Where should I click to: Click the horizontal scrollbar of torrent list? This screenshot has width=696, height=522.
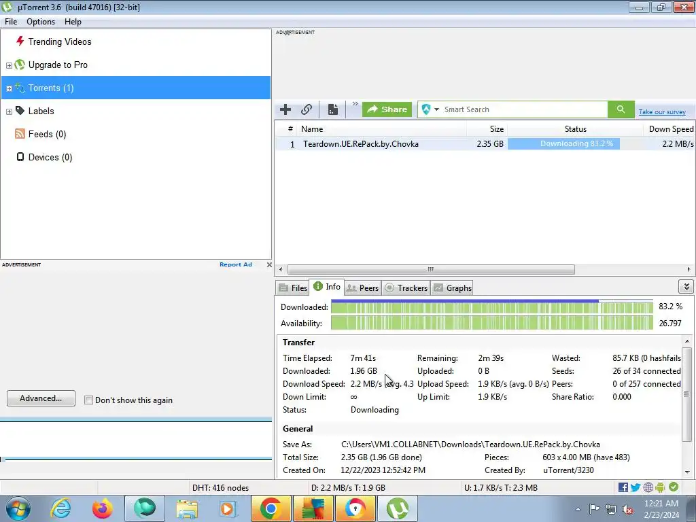pyautogui.click(x=430, y=269)
